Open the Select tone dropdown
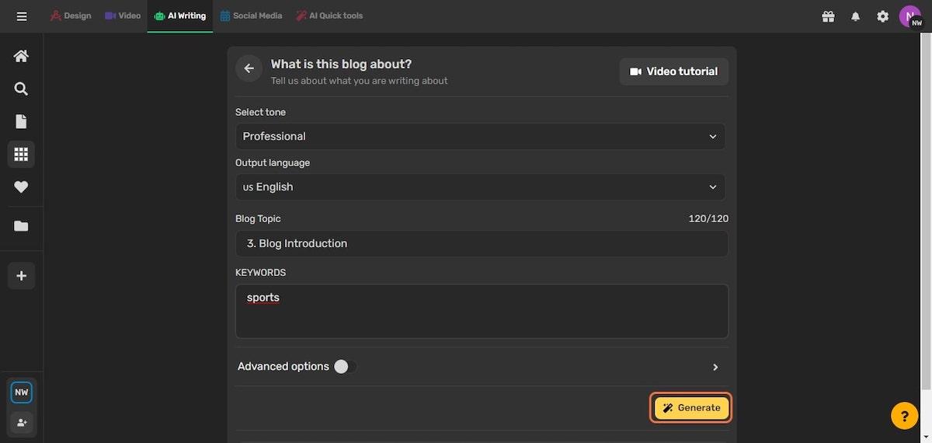932x443 pixels. click(480, 136)
